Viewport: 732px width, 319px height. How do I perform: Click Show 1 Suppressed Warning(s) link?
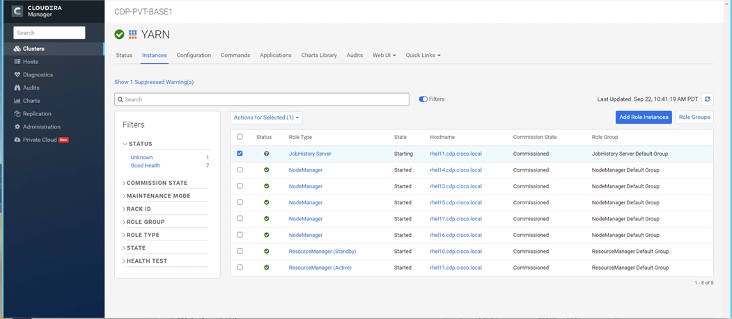pyautogui.click(x=154, y=82)
